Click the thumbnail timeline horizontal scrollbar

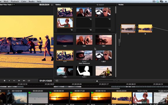[x=60, y=88]
